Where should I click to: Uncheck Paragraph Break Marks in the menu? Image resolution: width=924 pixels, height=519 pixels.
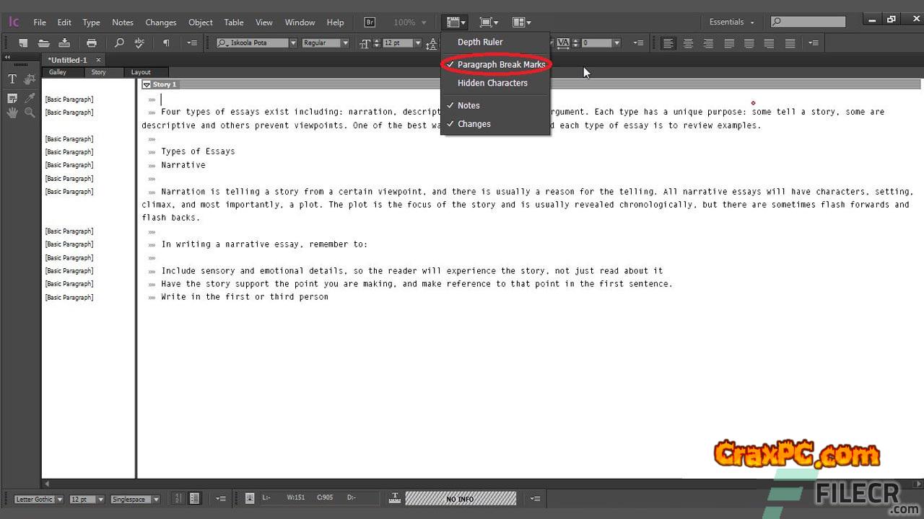(501, 65)
